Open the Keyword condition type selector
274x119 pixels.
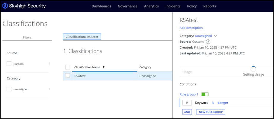coord(202,103)
